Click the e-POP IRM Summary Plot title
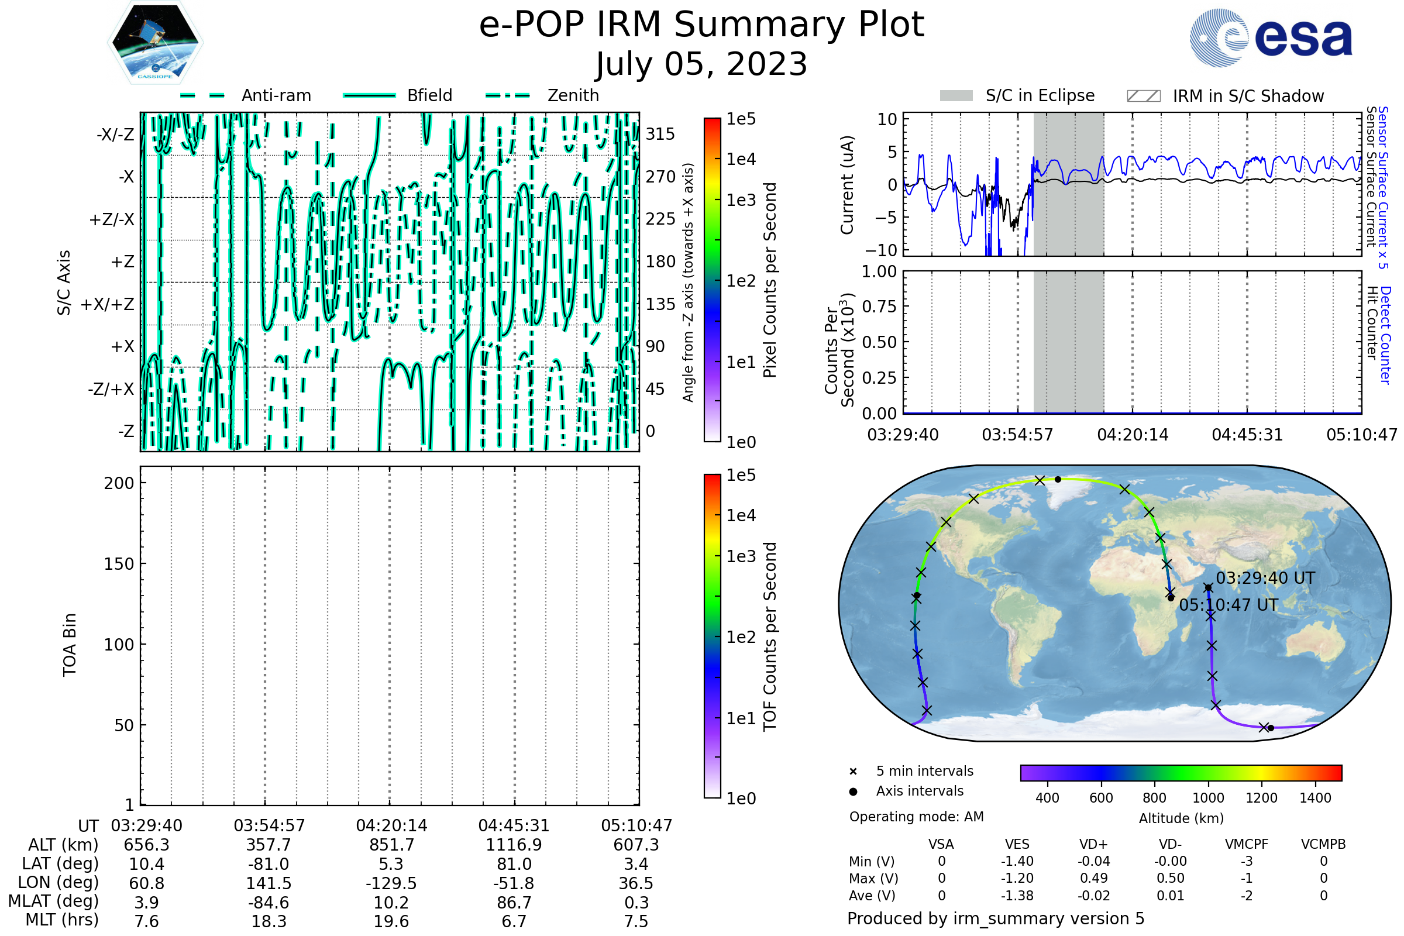 [701, 25]
